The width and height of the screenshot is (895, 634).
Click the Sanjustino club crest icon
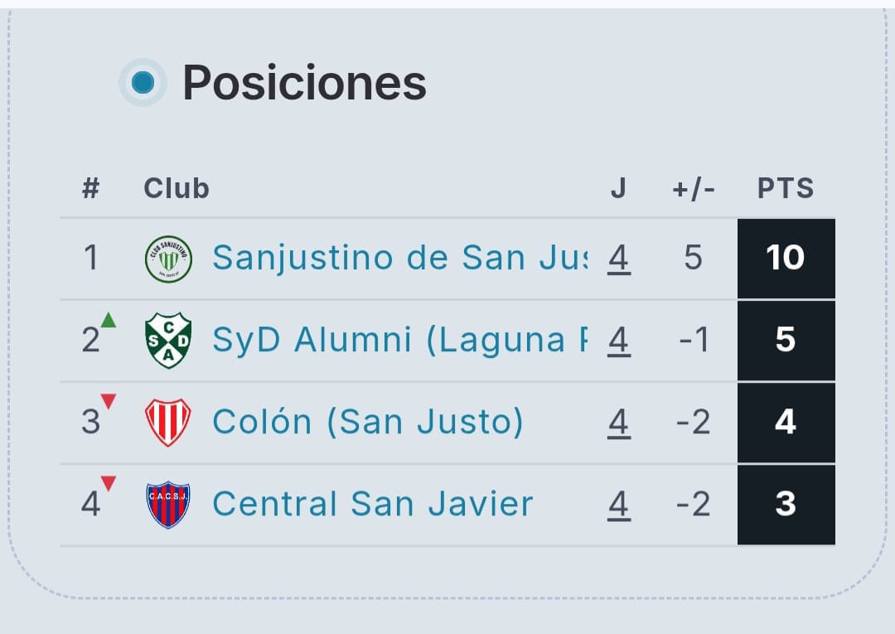(168, 259)
